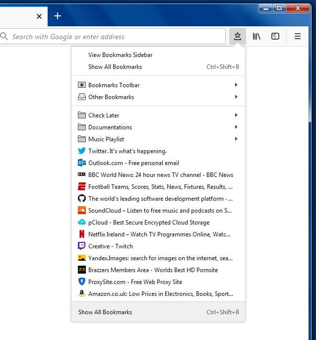Viewport: 316px width, 340px height.
Task: Open ProxySite.com - Free Web Proxy Site
Action: (158, 282)
